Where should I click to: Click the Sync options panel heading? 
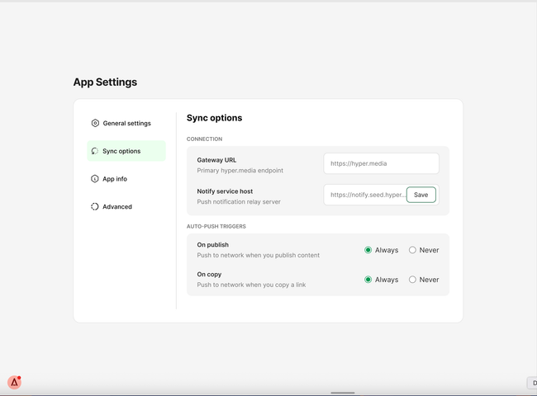[214, 118]
